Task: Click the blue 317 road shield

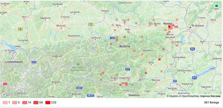Action: pyautogui.click(x=127, y=69)
